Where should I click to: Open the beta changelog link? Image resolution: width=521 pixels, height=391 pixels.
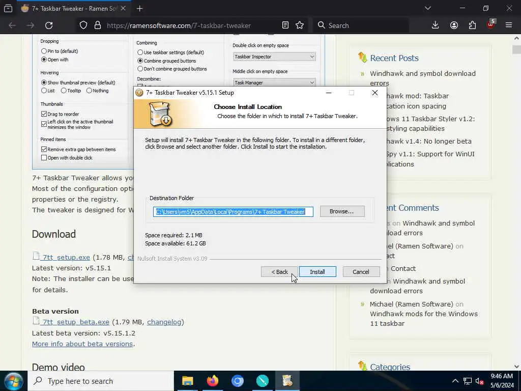[x=164, y=322]
